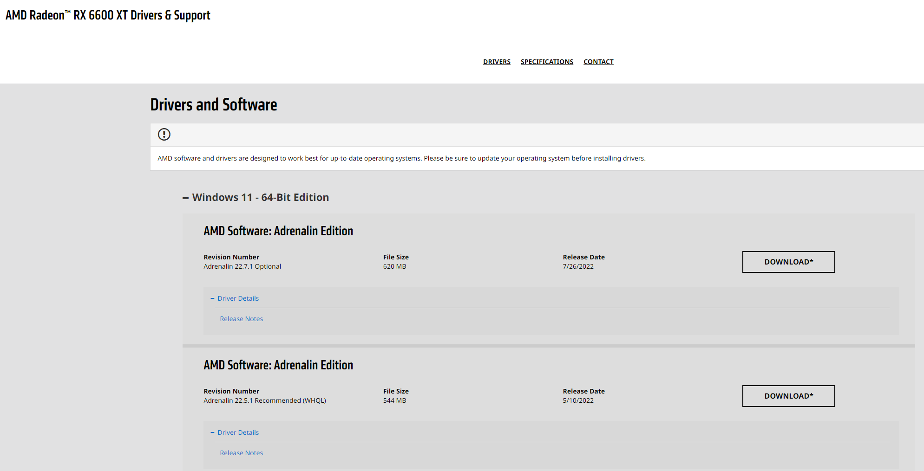The image size is (924, 471).
Task: Collapse Driver Details for Adrenalin 22.5.1
Action: pyautogui.click(x=235, y=432)
